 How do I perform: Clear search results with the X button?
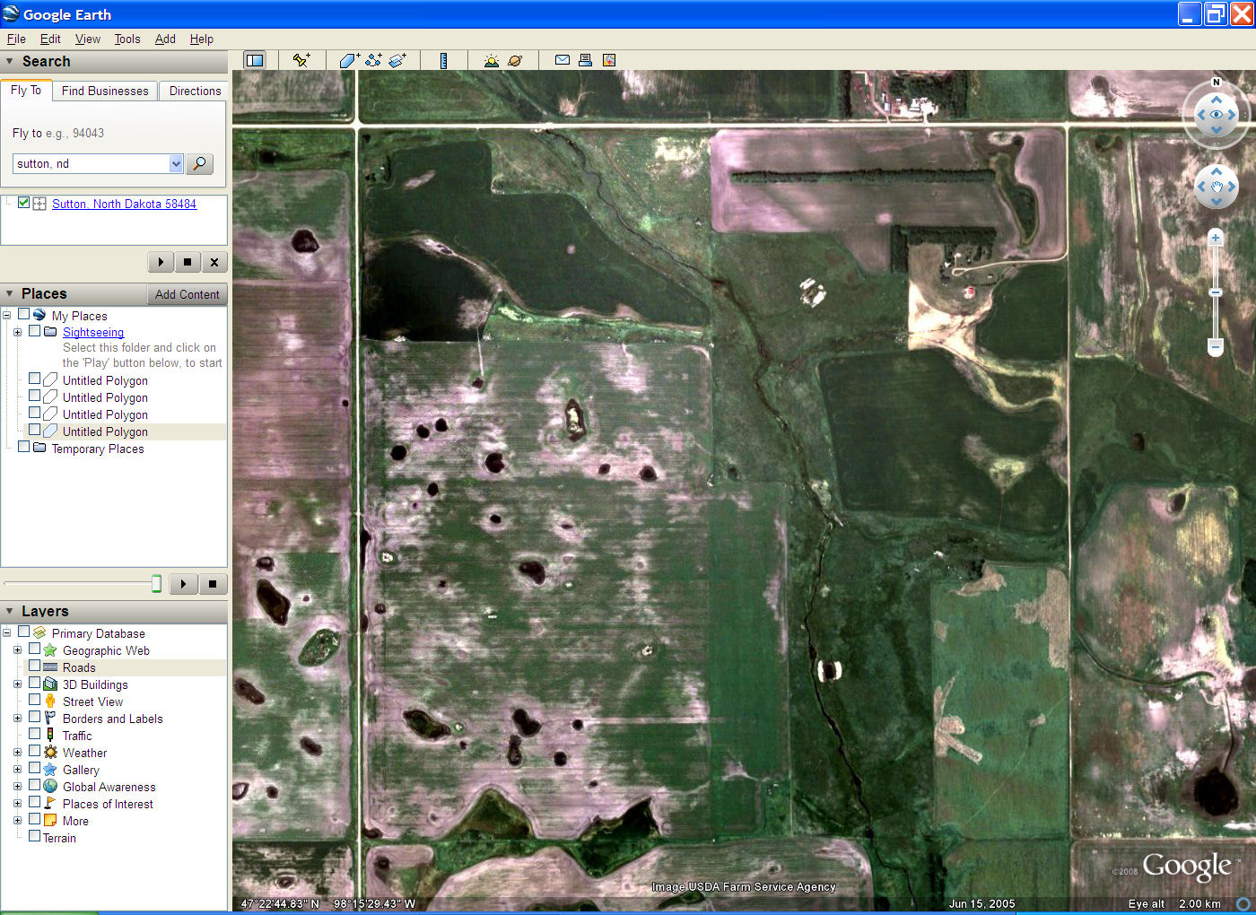point(214,262)
